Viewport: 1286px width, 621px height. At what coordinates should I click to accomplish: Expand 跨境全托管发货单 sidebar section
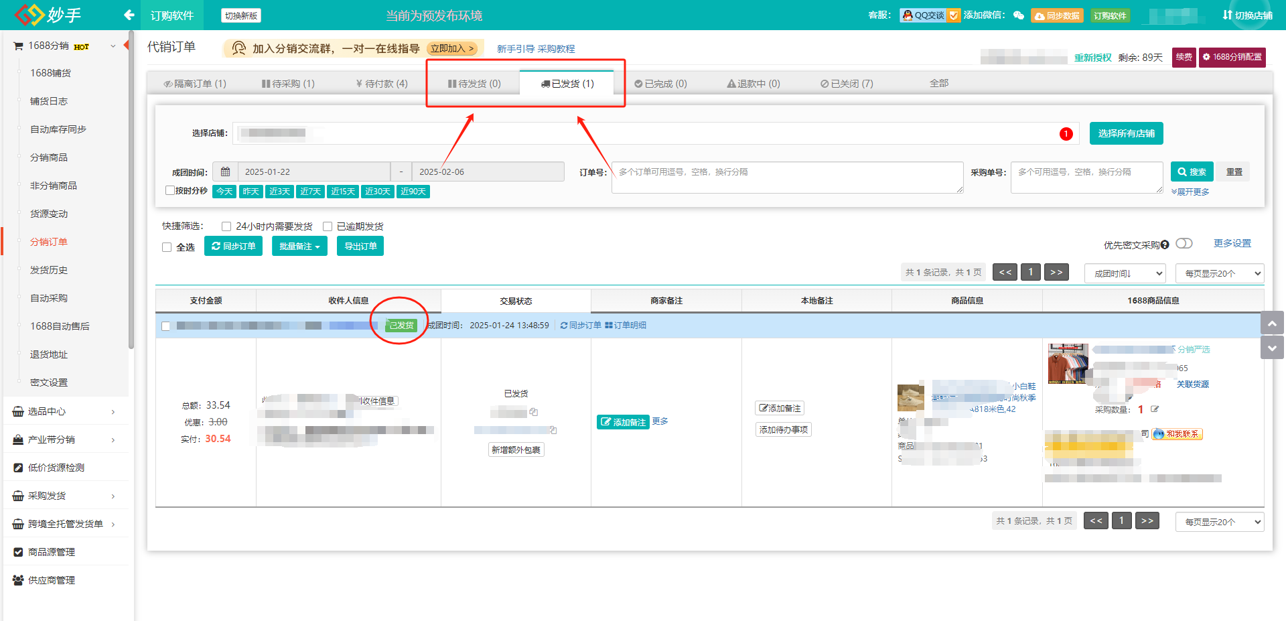64,524
